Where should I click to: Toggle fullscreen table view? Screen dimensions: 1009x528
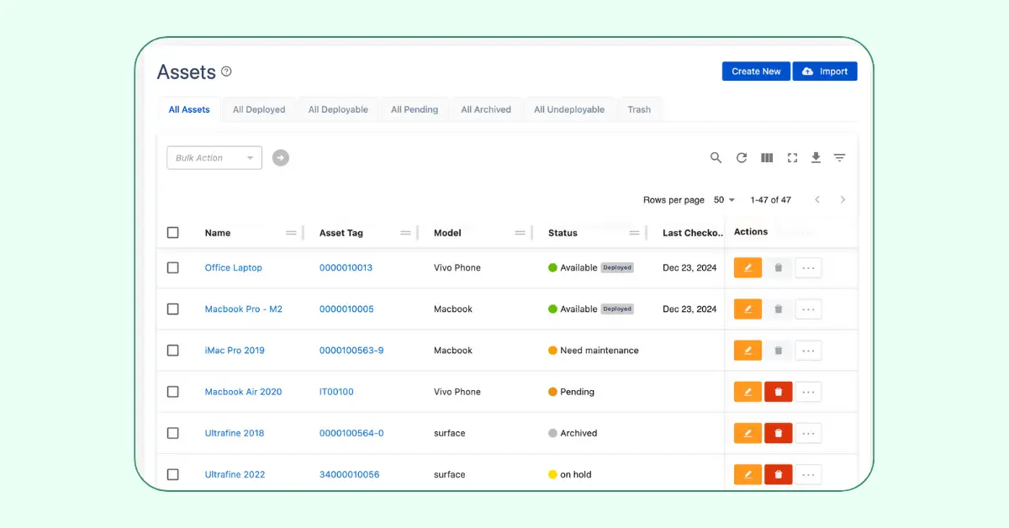click(x=792, y=157)
